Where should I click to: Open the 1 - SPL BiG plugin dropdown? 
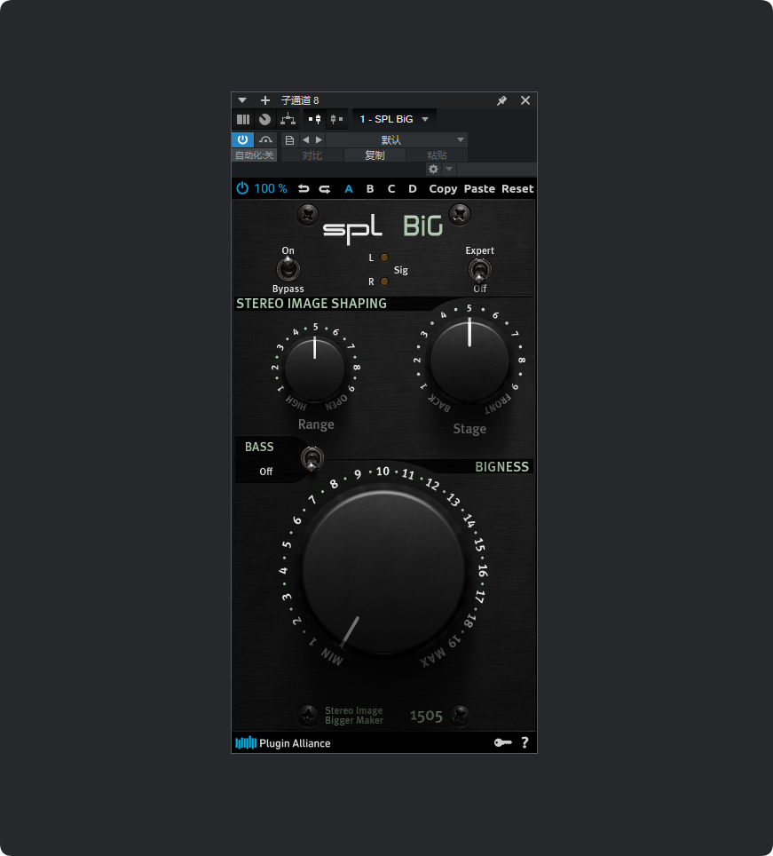pos(394,119)
